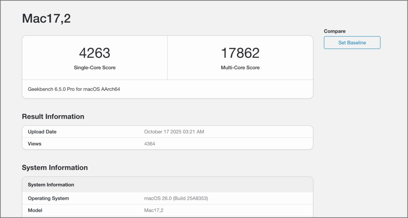Click the Upload Date label
Image resolution: width=408 pixels, height=218 pixels.
tap(42, 132)
